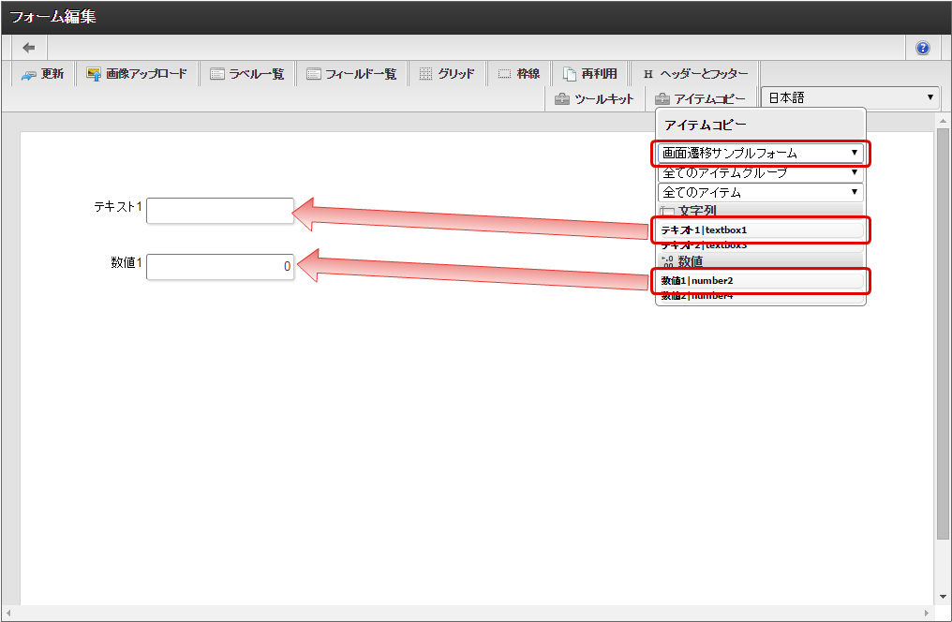Click the 数値 group header
This screenshot has width=952, height=622.
(760, 261)
